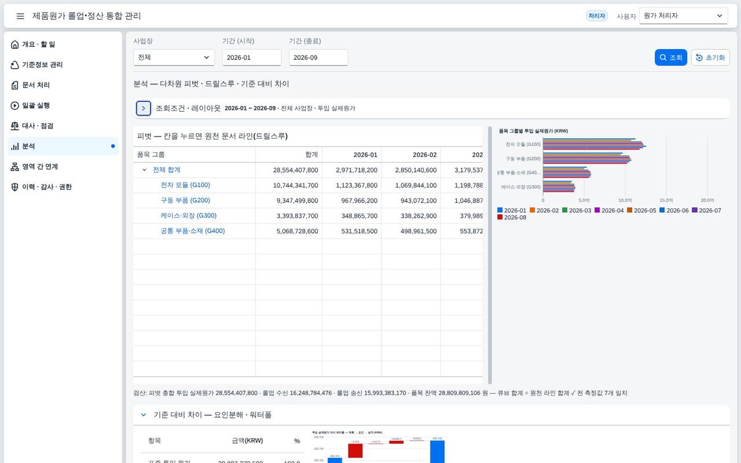Open 공통 부품·소재 (G400) row link

click(x=193, y=231)
